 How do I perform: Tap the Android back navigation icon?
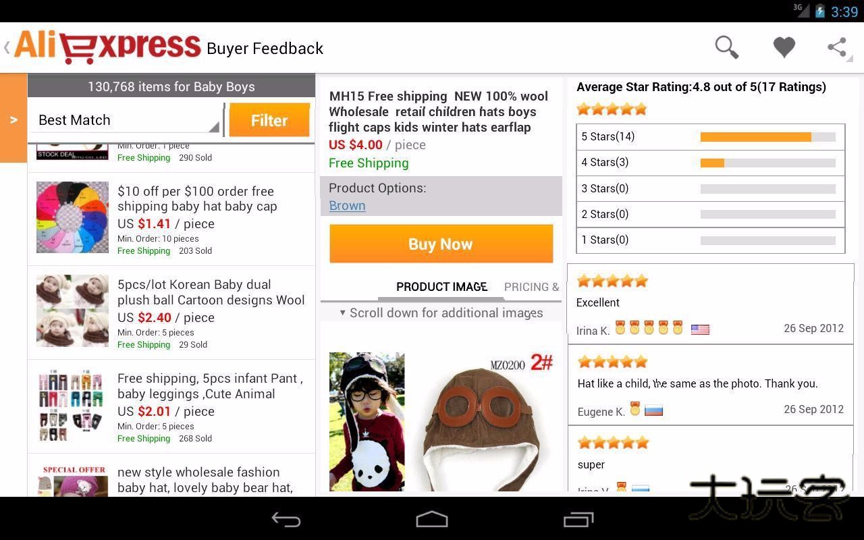[286, 519]
